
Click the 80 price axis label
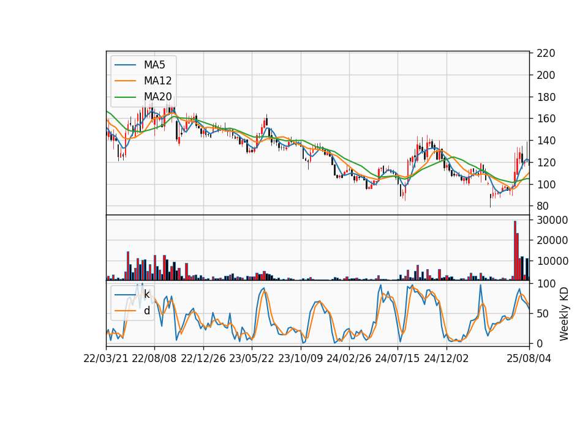coord(543,206)
